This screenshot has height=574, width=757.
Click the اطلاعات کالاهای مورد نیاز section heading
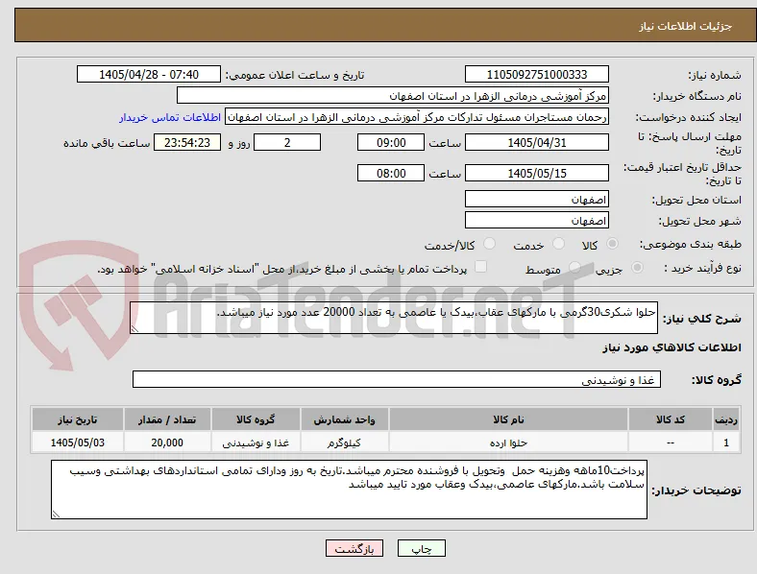point(672,347)
